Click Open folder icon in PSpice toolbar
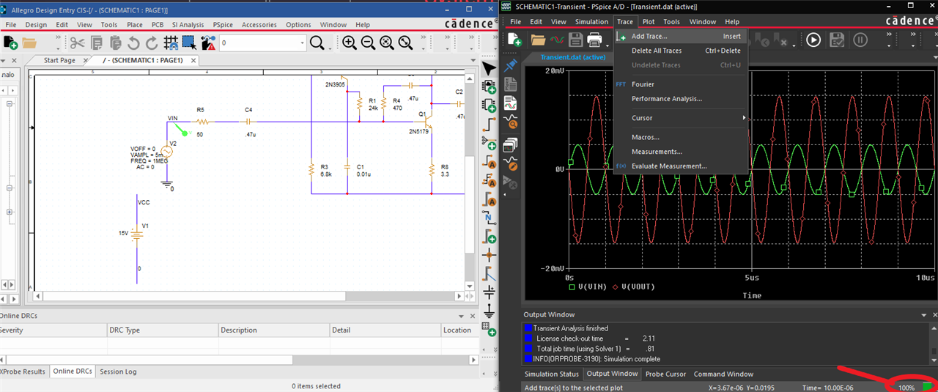The width and height of the screenshot is (938, 392). coord(538,40)
